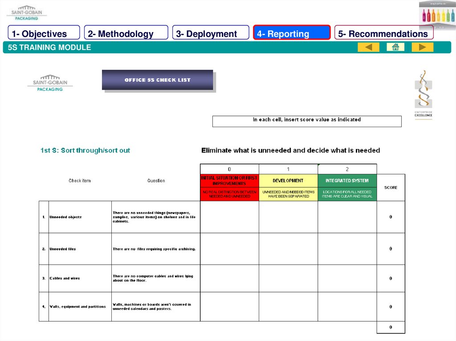The image size is (456, 341).
Task: Click the back arrow navigation icon
Action: (x=368, y=47)
